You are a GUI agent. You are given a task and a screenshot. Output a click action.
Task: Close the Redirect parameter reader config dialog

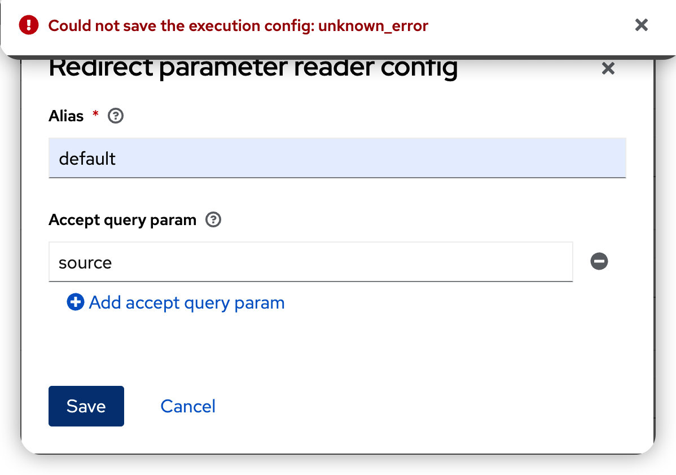(608, 68)
